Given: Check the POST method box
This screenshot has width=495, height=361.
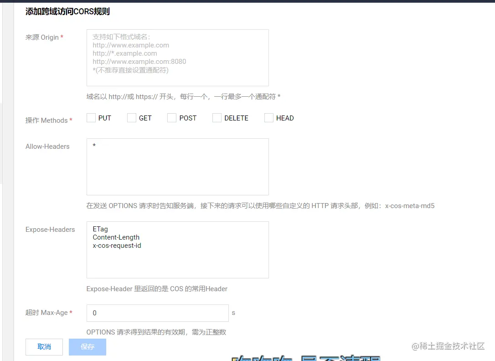Looking at the screenshot, I should point(172,118).
